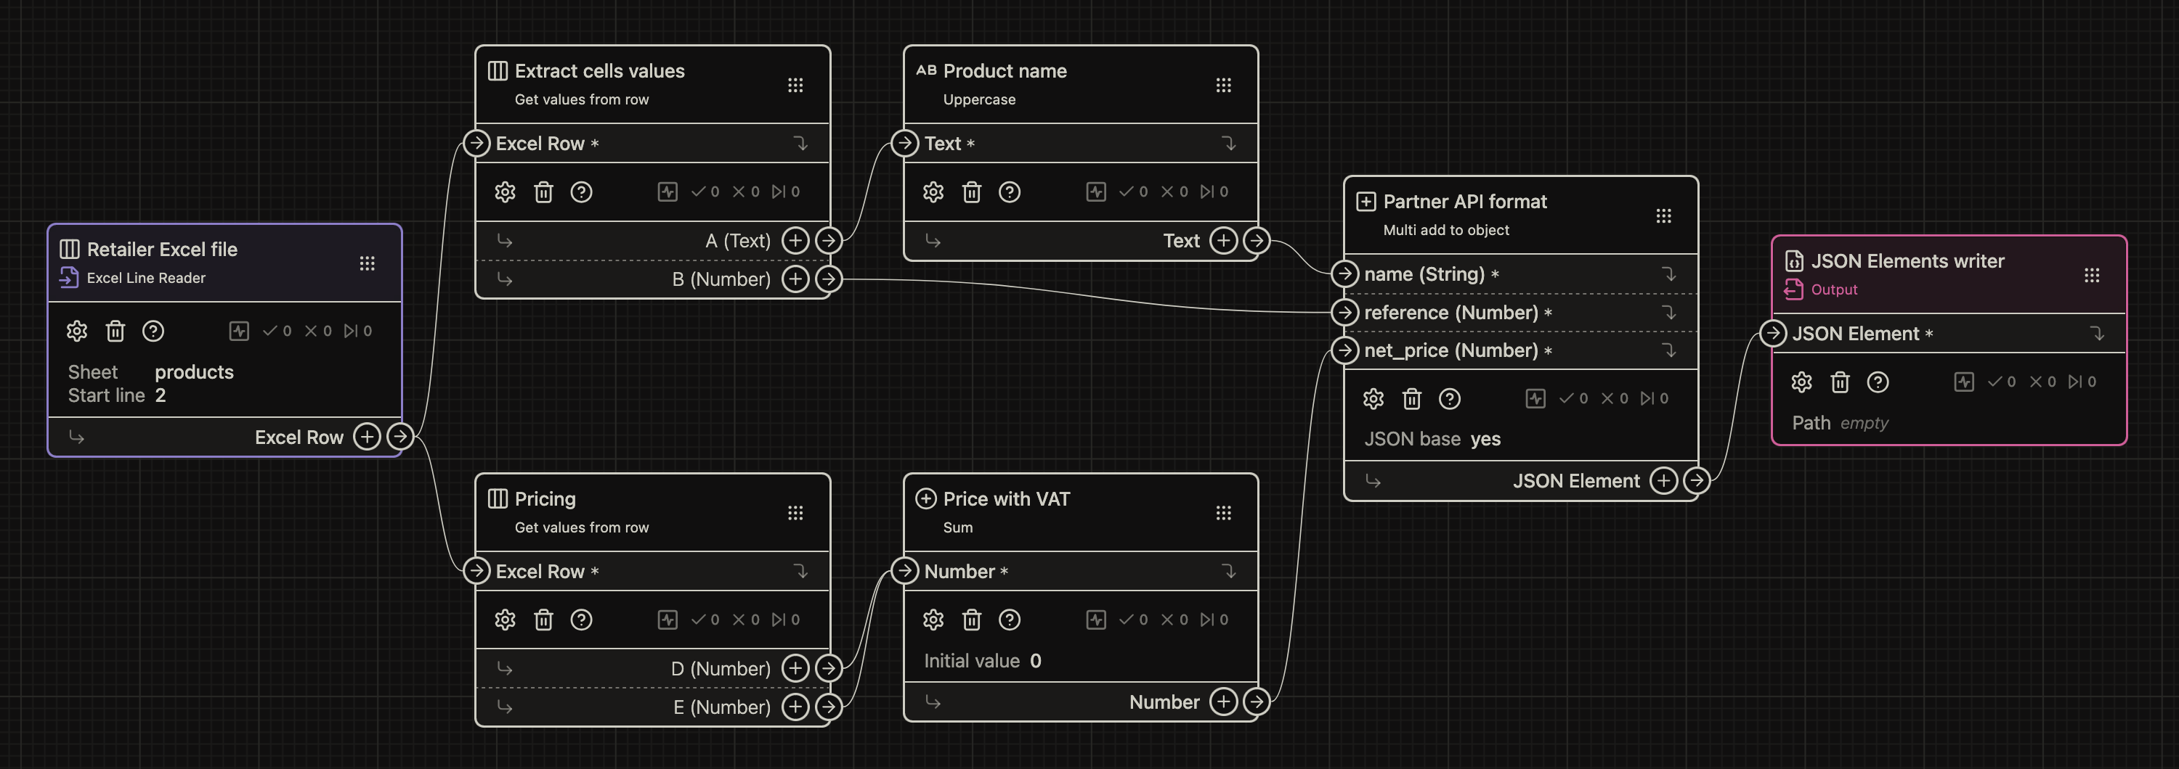
Task: Open settings gear on Extract cells values node
Action: (x=505, y=192)
